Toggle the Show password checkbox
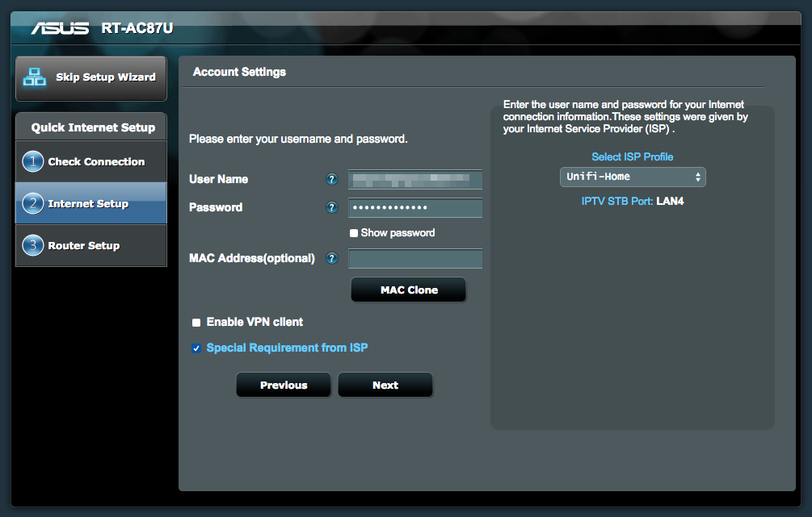Viewport: 812px width, 517px height. click(354, 233)
